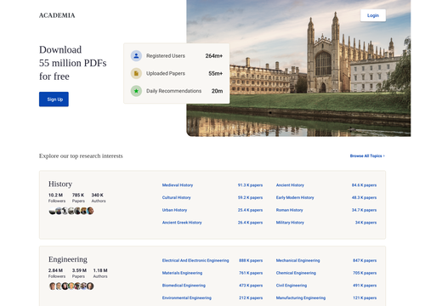Click the Engineering 3.59 M Papers stat
Screen dimensions: 425x306
pos(79,273)
